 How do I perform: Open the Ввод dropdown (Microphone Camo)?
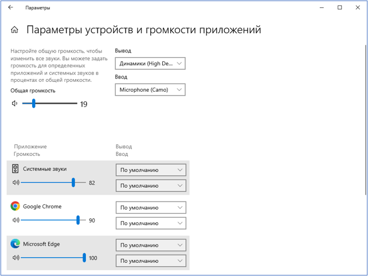(150, 90)
